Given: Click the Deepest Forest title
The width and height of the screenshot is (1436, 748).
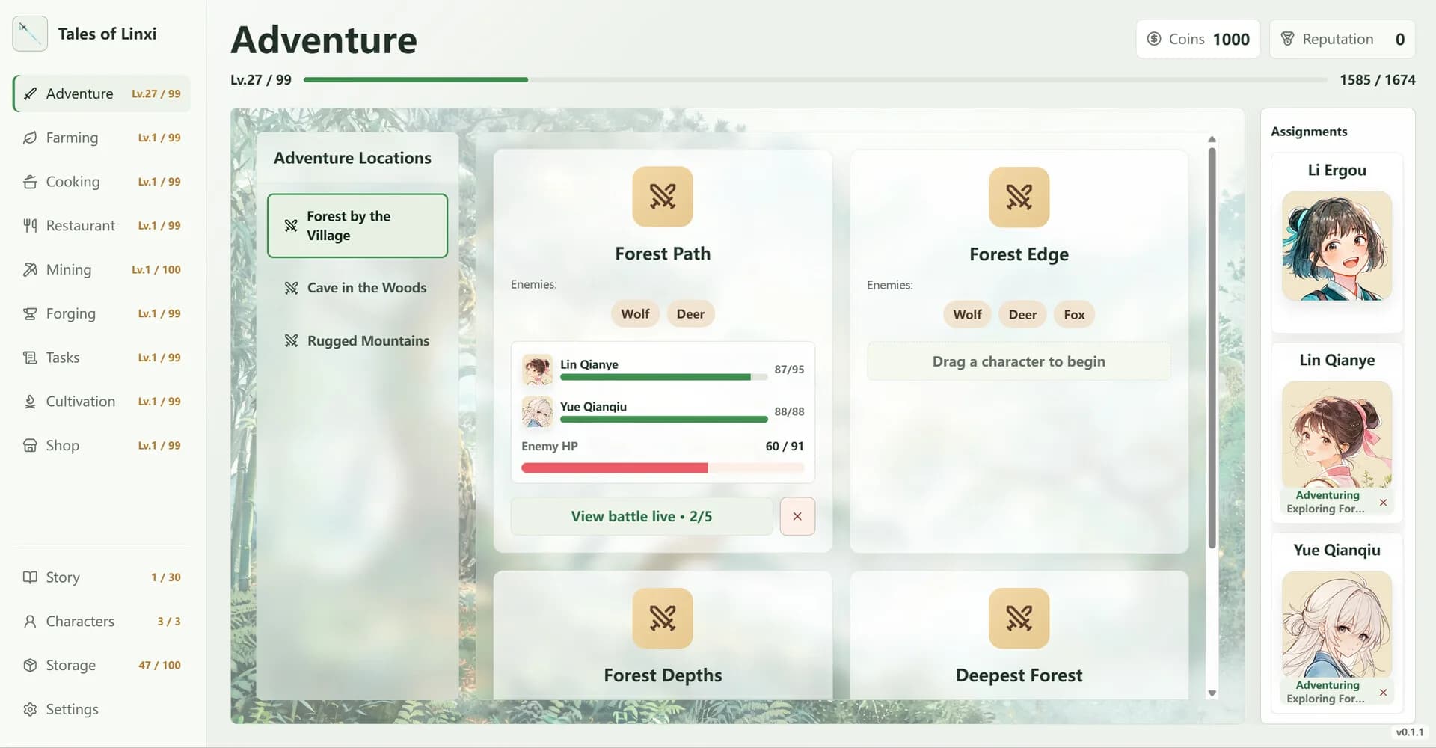Looking at the screenshot, I should 1019,675.
